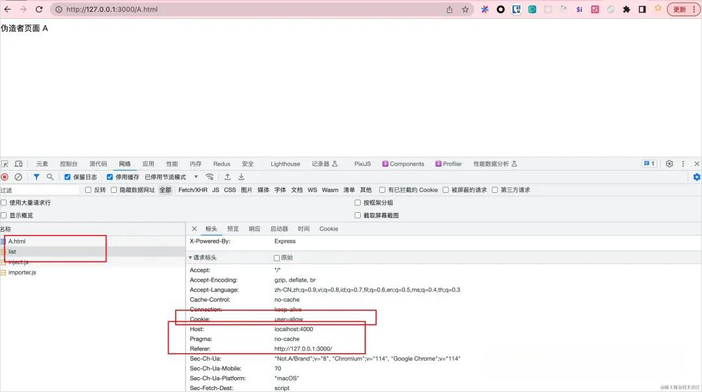Bookmark this page with the star
This screenshot has width=702, height=392.
(465, 9)
